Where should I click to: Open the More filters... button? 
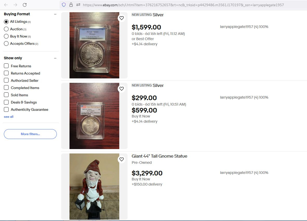30,134
